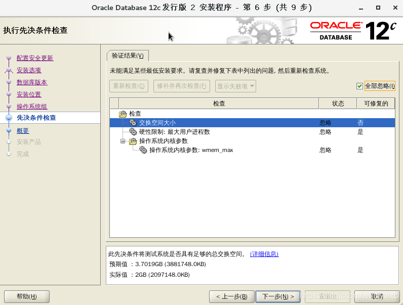Screen dimensions: 403x305
Task: Go to the 安装位置 step
Action: click(x=29, y=94)
